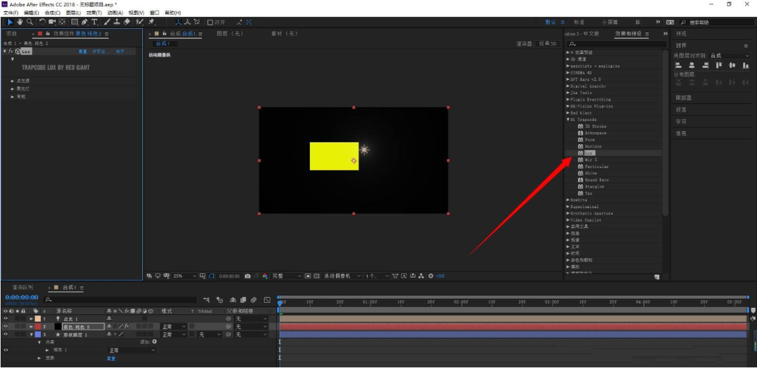Click the snapshot camera icon in viewer
The height and width of the screenshot is (368, 757).
pos(248,276)
